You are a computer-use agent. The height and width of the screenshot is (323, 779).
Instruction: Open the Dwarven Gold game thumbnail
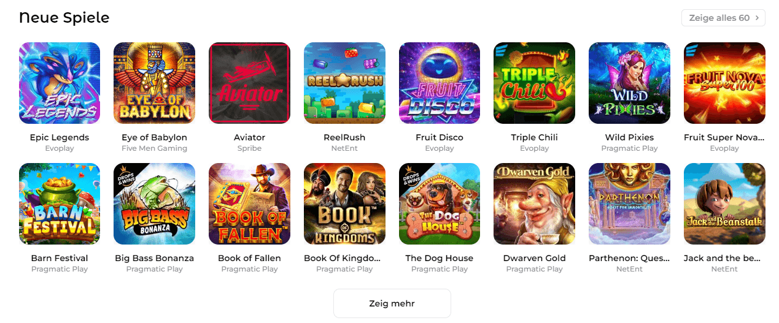point(534,204)
